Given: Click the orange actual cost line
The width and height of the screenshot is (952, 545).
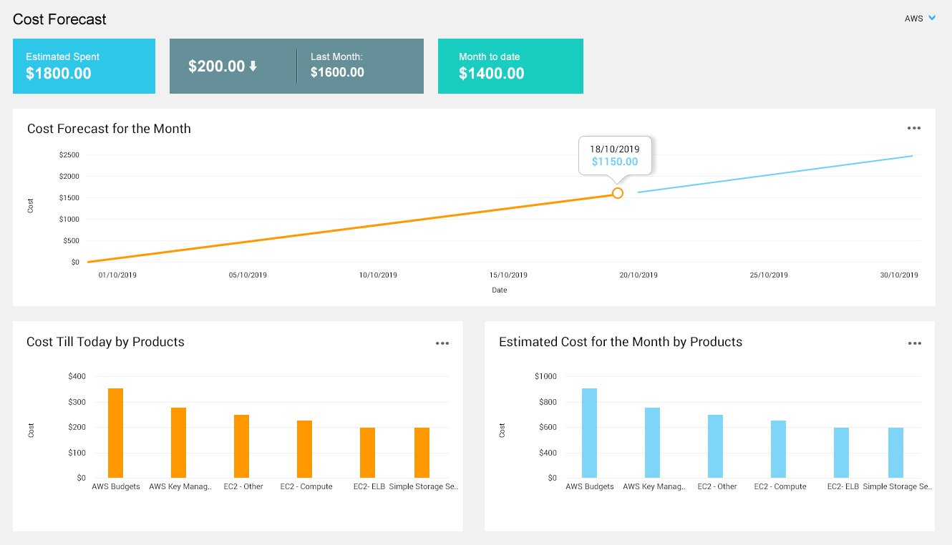Looking at the screenshot, I should [x=351, y=227].
